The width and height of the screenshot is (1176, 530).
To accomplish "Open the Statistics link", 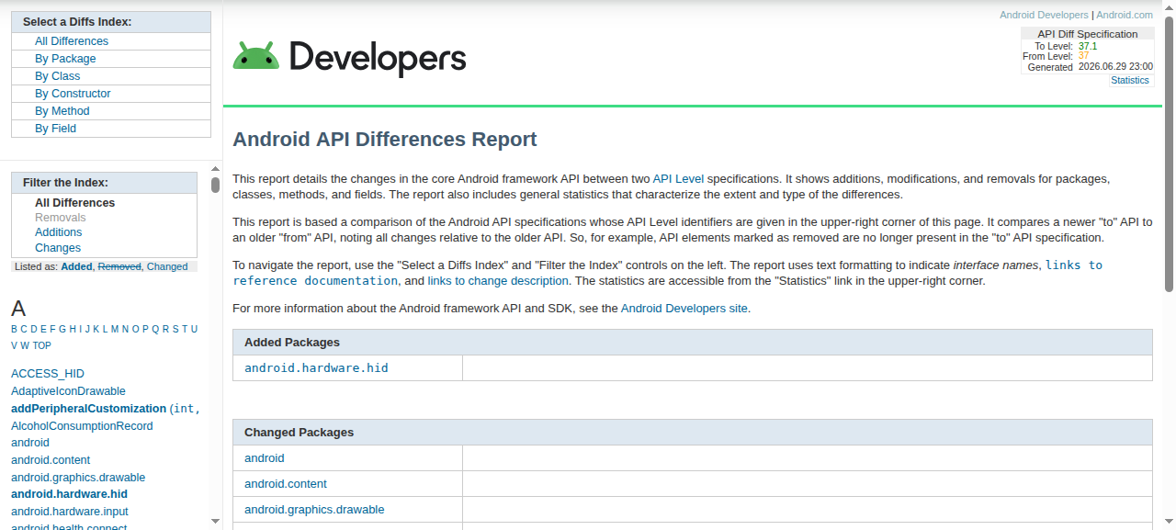I will (1130, 81).
